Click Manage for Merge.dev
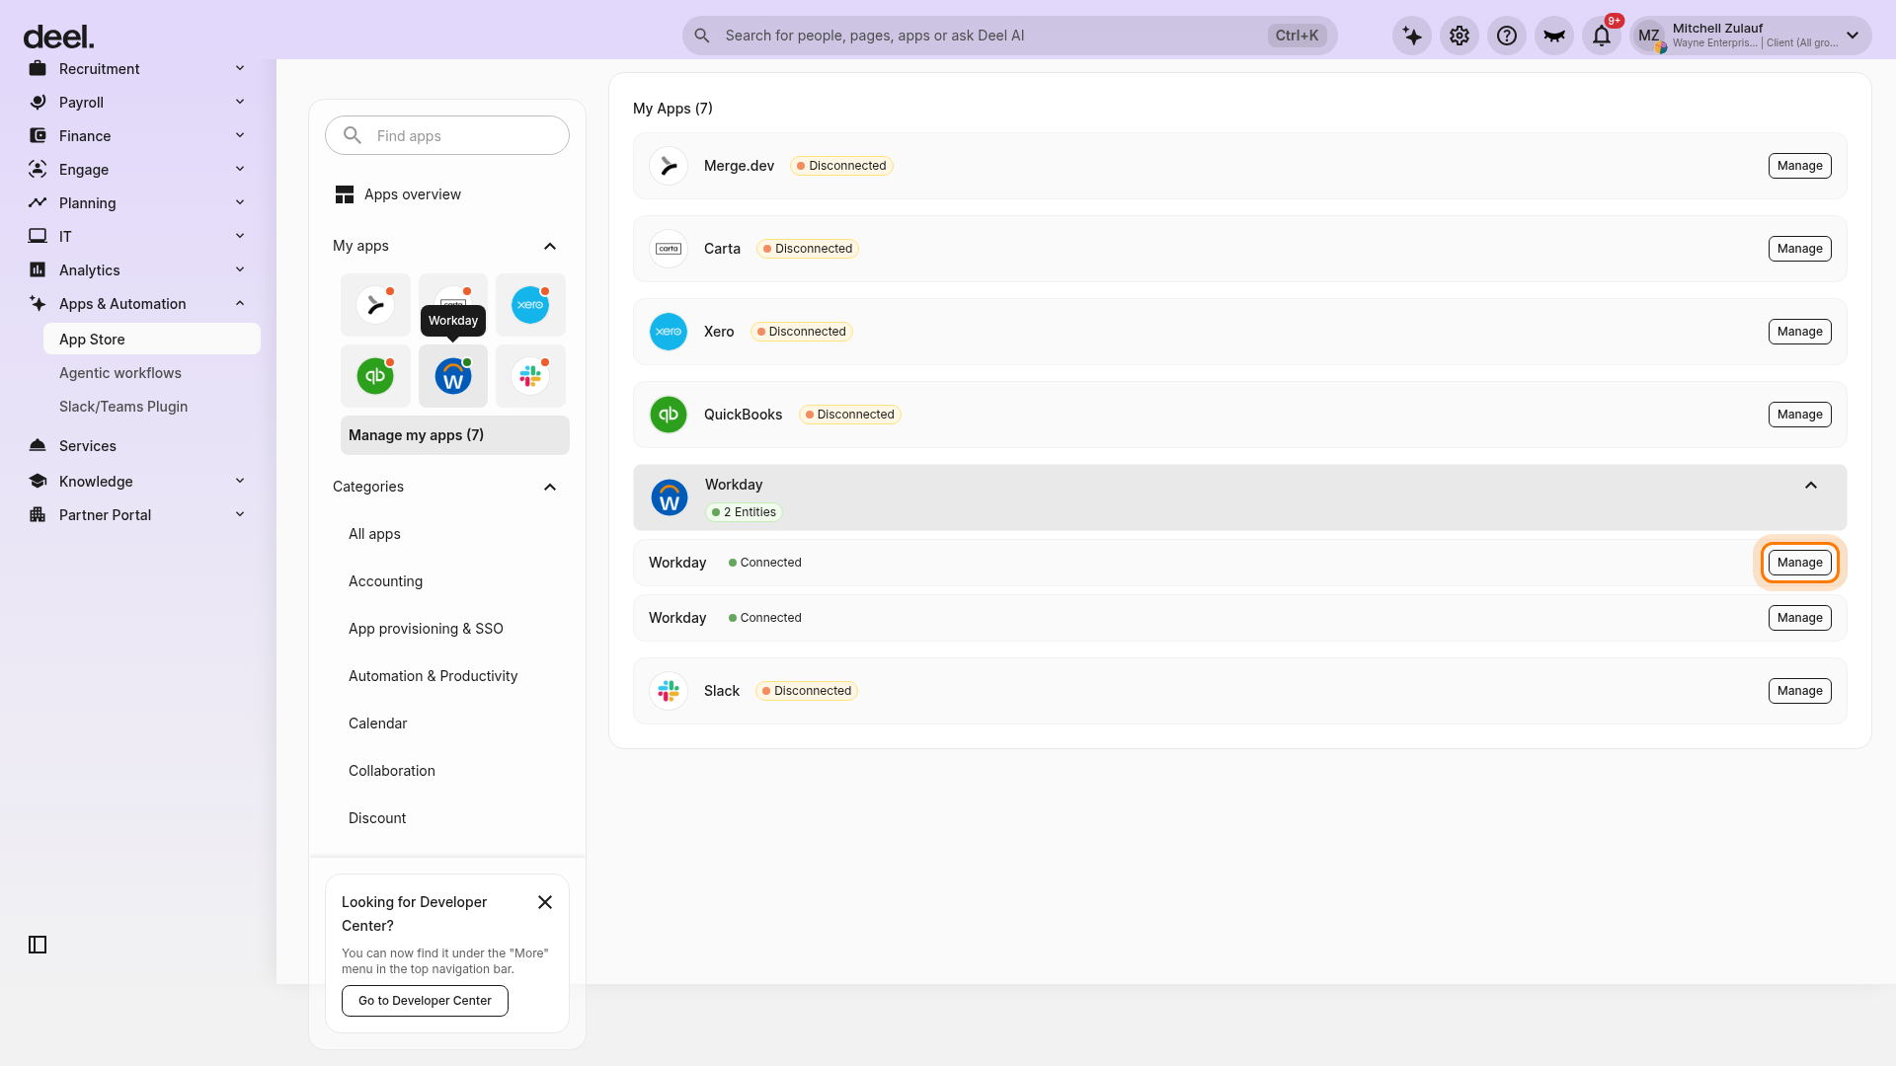Screen dimensions: 1896x1066 coord(1799,166)
